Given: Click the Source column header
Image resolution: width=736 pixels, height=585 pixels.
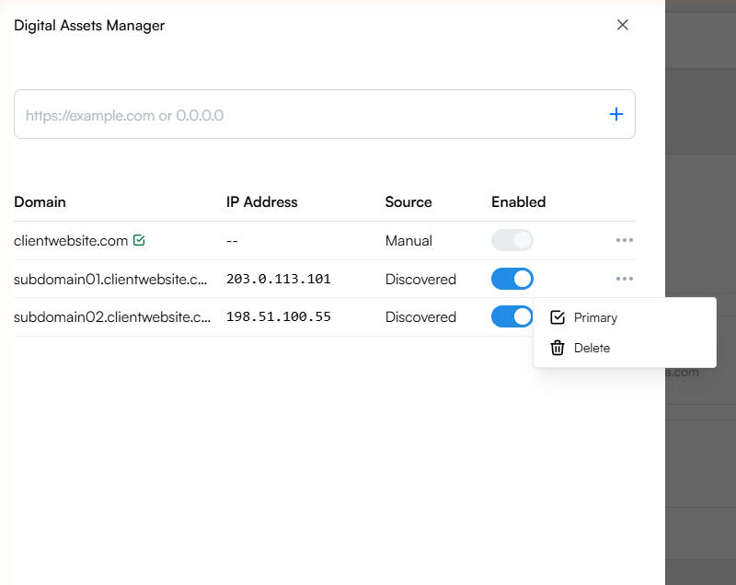Looking at the screenshot, I should point(408,201).
